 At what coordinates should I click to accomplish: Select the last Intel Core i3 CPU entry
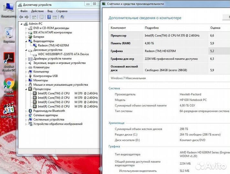[x=68, y=106]
